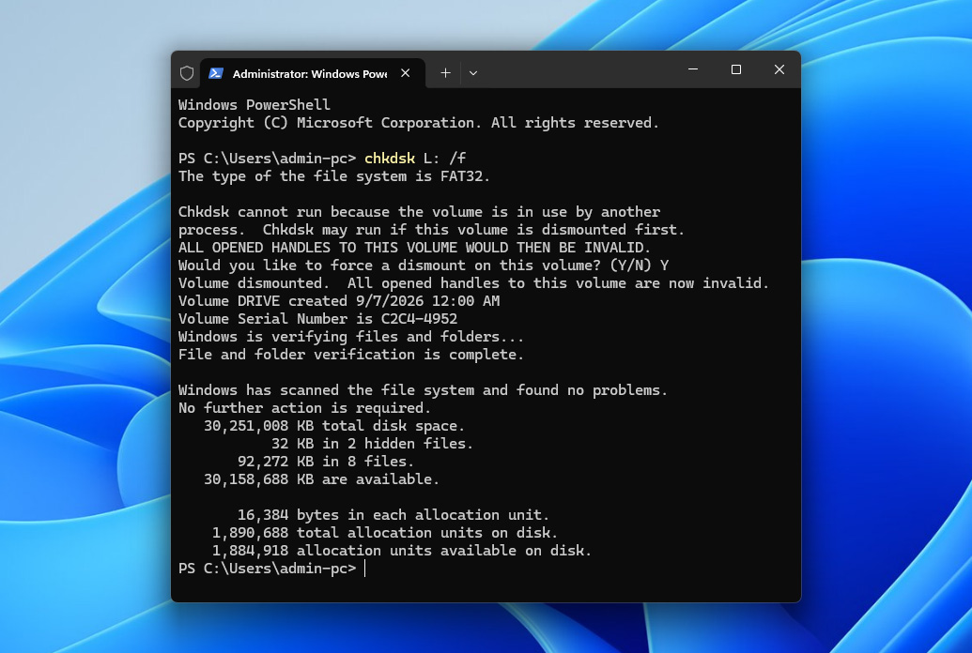Select the Administrator: Windows PowerShell tab

tap(313, 73)
